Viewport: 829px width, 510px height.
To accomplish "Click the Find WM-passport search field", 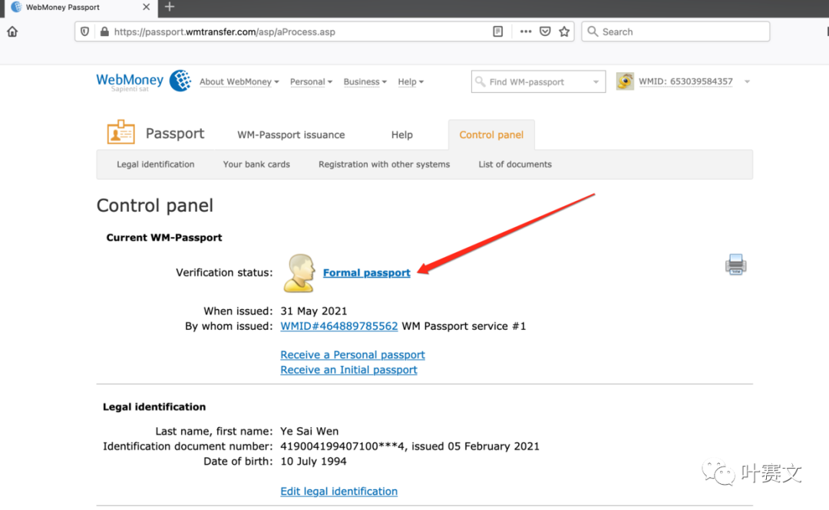I will (x=533, y=82).
